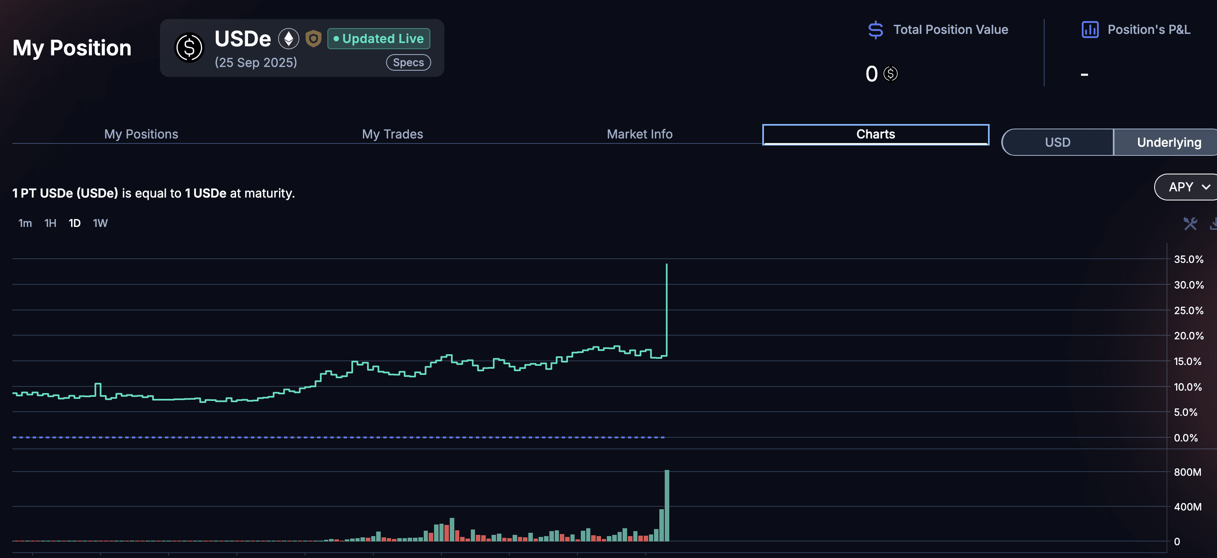Viewport: 1217px width, 558px height.
Task: Switch to the My Positions tab
Action: pyautogui.click(x=141, y=134)
